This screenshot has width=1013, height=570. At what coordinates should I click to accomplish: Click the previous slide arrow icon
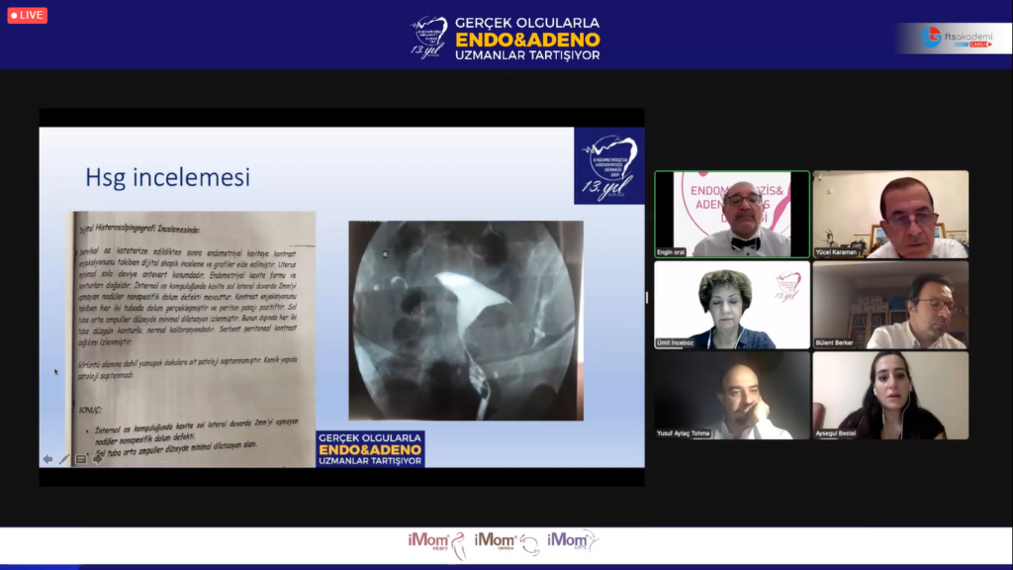46,459
